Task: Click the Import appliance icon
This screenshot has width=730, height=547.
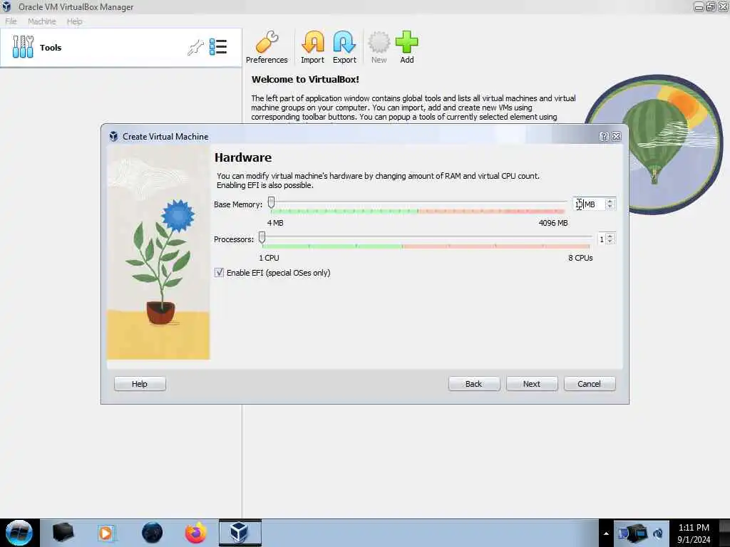Action: [312, 47]
